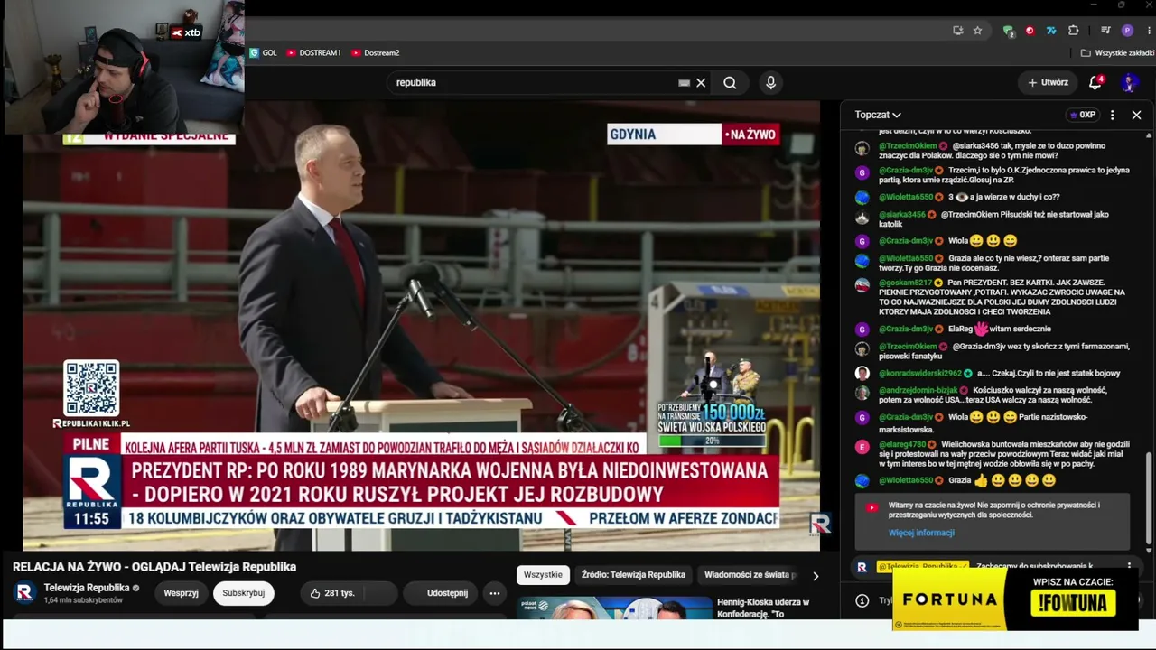Click username @goskam5217 in chat

coord(904,283)
